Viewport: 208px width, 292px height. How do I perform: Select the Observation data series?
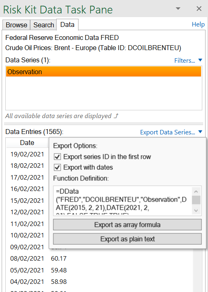[x=104, y=72]
